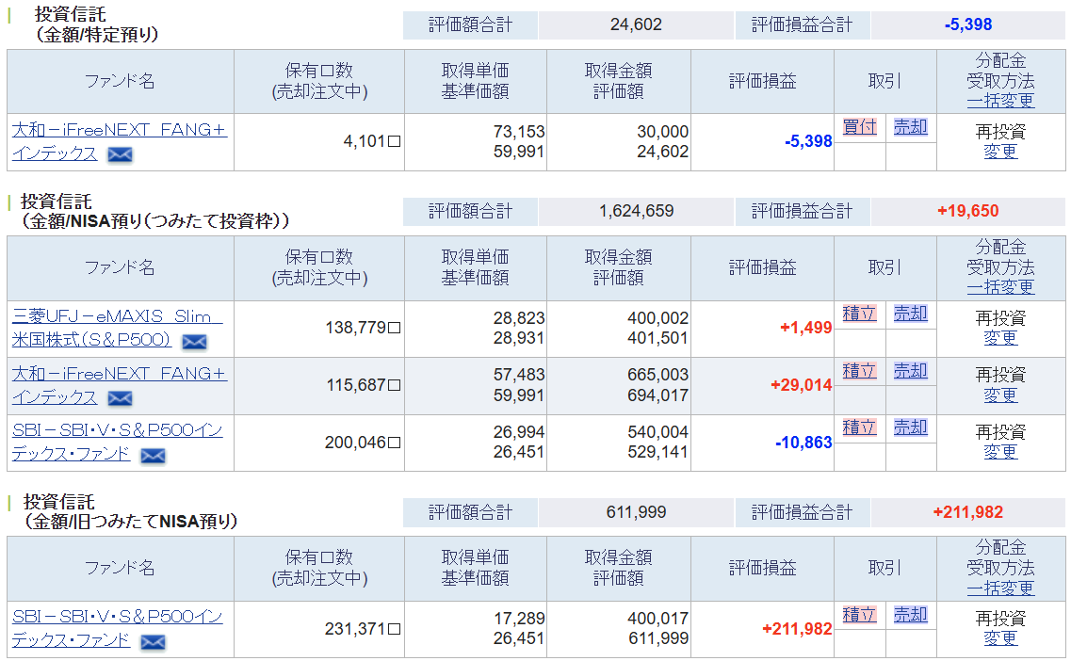Select 評価額合計 value 611,999 in summary row
The width and height of the screenshot is (1071, 661).
pos(636,512)
